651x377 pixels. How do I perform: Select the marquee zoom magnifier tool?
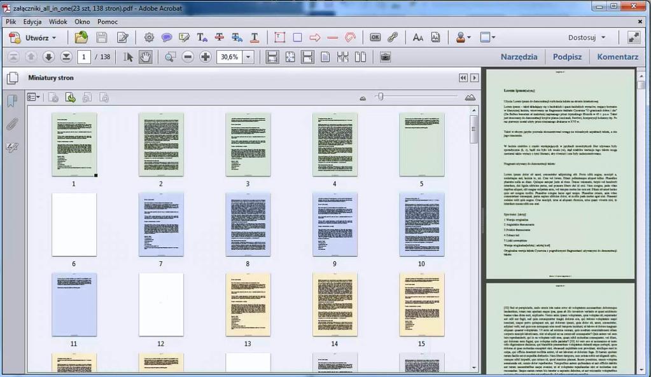click(170, 57)
